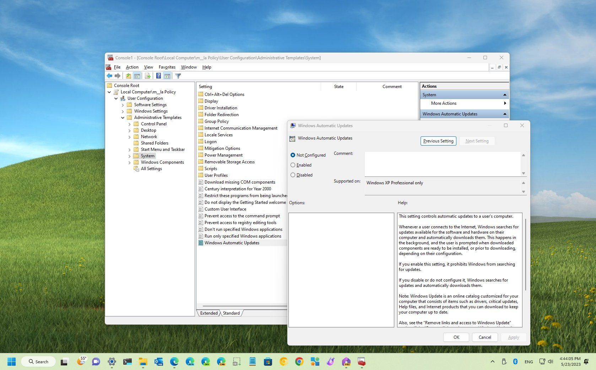Collapse the Administrative Templates tree node
Screen dimensions: 596x370
point(123,118)
